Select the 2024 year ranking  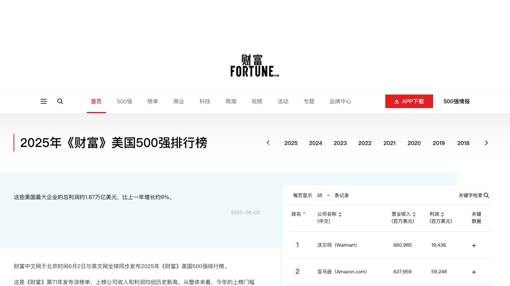pos(316,143)
